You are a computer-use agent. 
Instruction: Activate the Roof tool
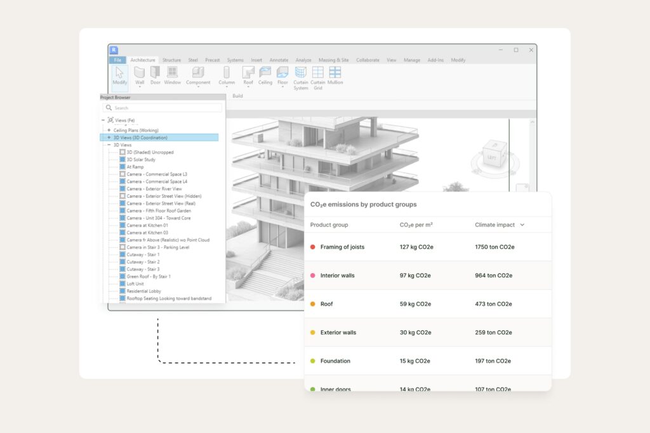[x=248, y=74]
